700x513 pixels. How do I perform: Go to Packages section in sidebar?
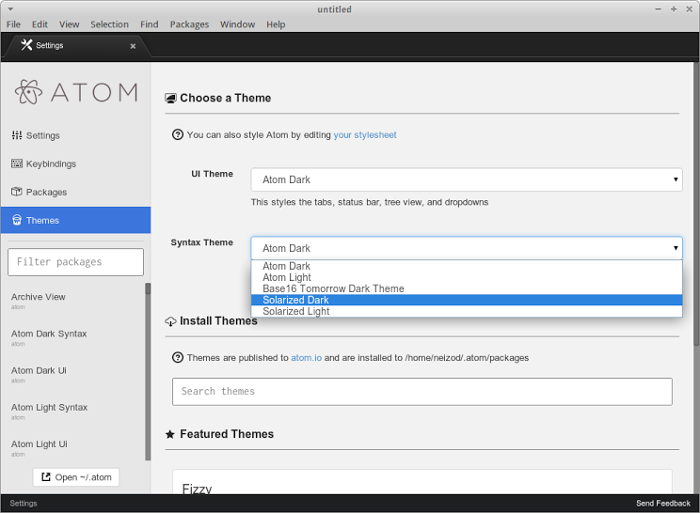75,192
